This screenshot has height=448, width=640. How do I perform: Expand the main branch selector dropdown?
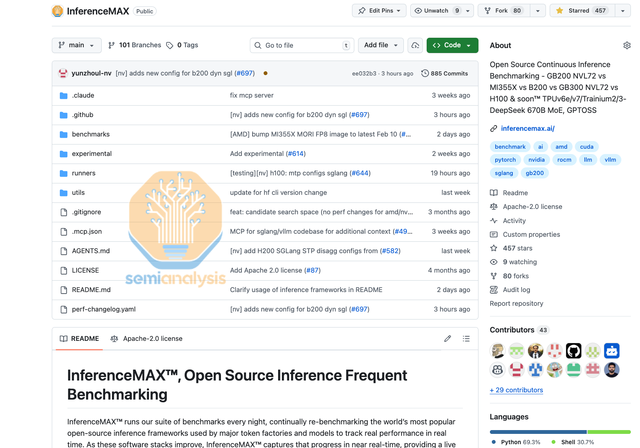click(77, 45)
